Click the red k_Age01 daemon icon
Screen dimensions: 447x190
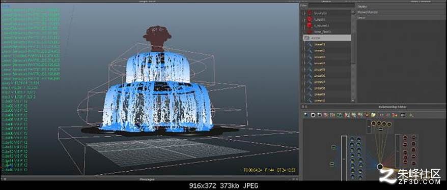(x=310, y=19)
